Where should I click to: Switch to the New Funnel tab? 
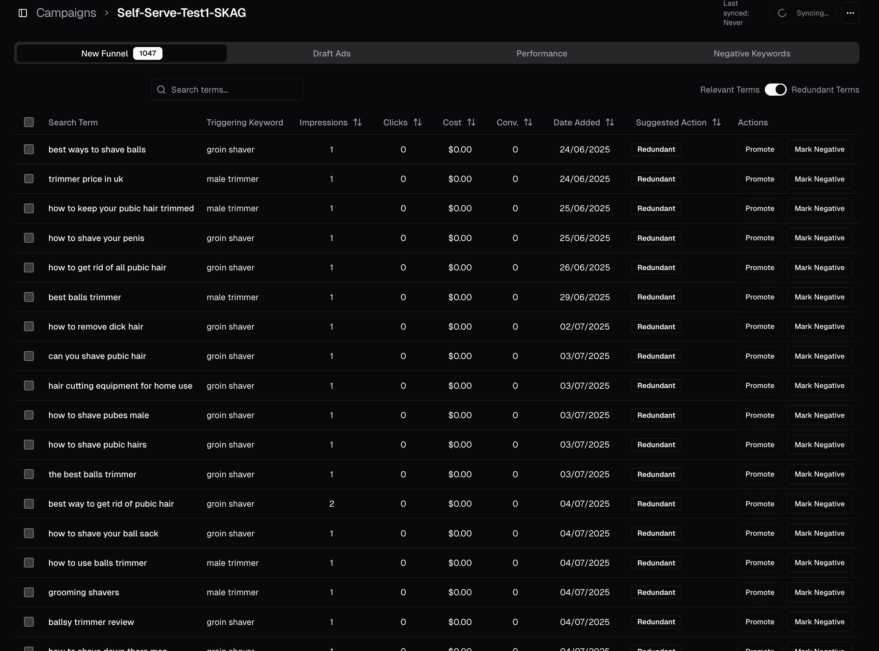pos(122,53)
